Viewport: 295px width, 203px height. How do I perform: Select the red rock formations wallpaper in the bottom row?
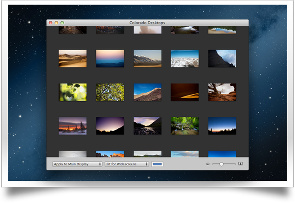(x=110, y=154)
